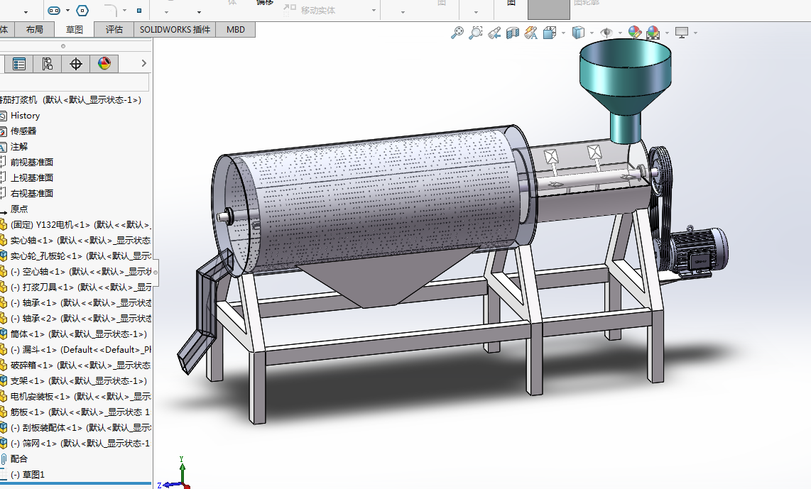Select 原点 origin in the tree

tap(19, 209)
